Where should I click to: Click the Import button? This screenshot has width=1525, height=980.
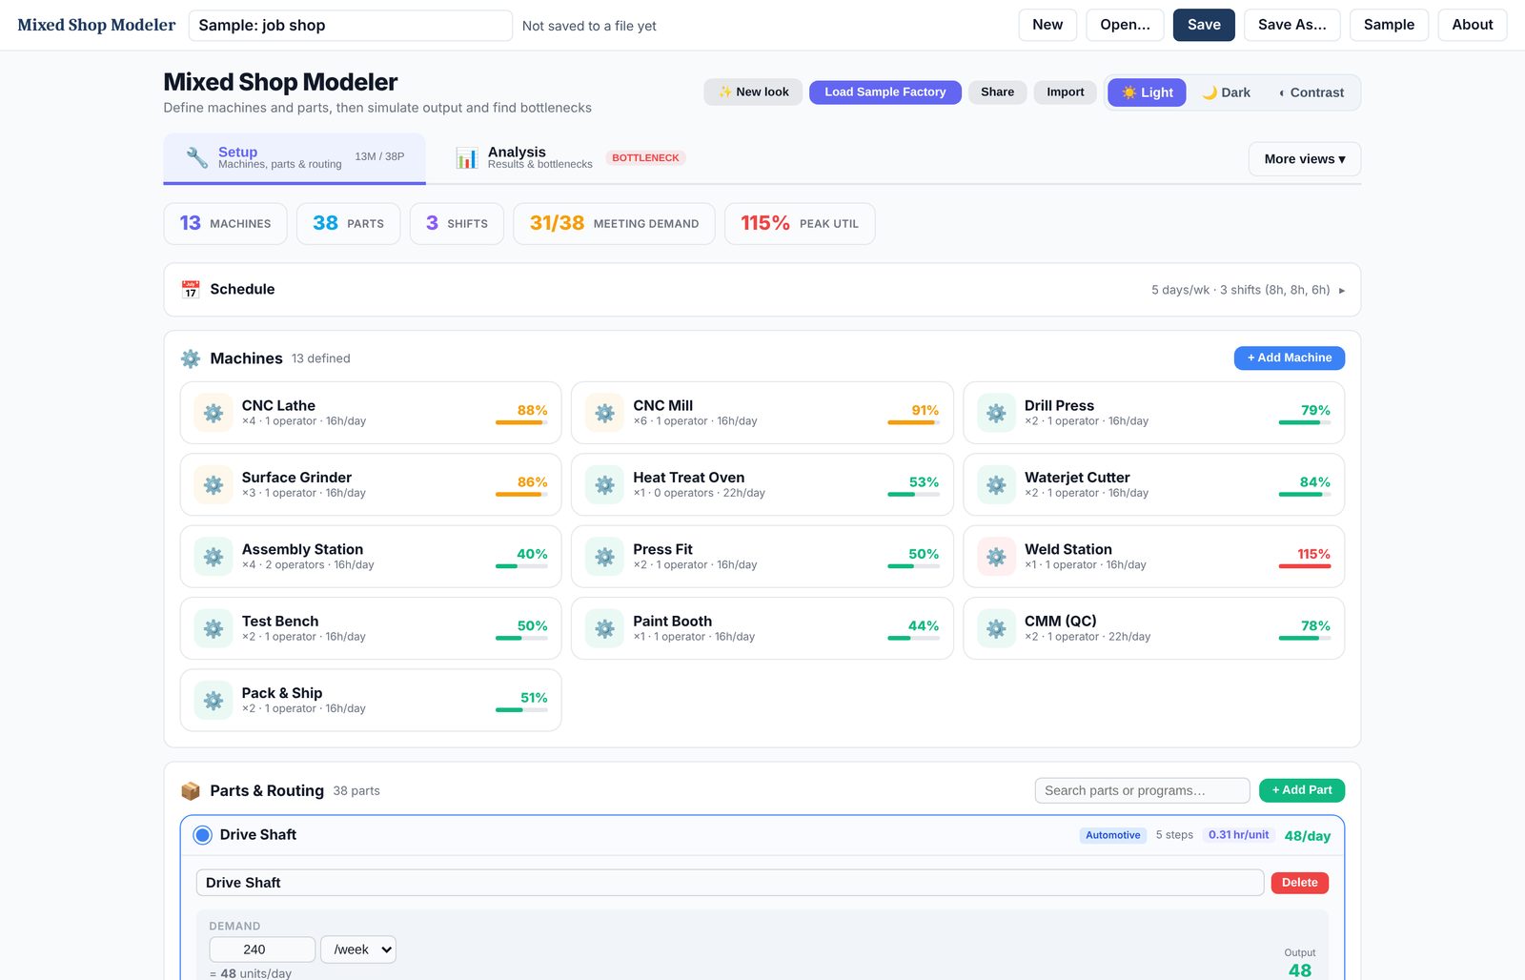(x=1065, y=92)
